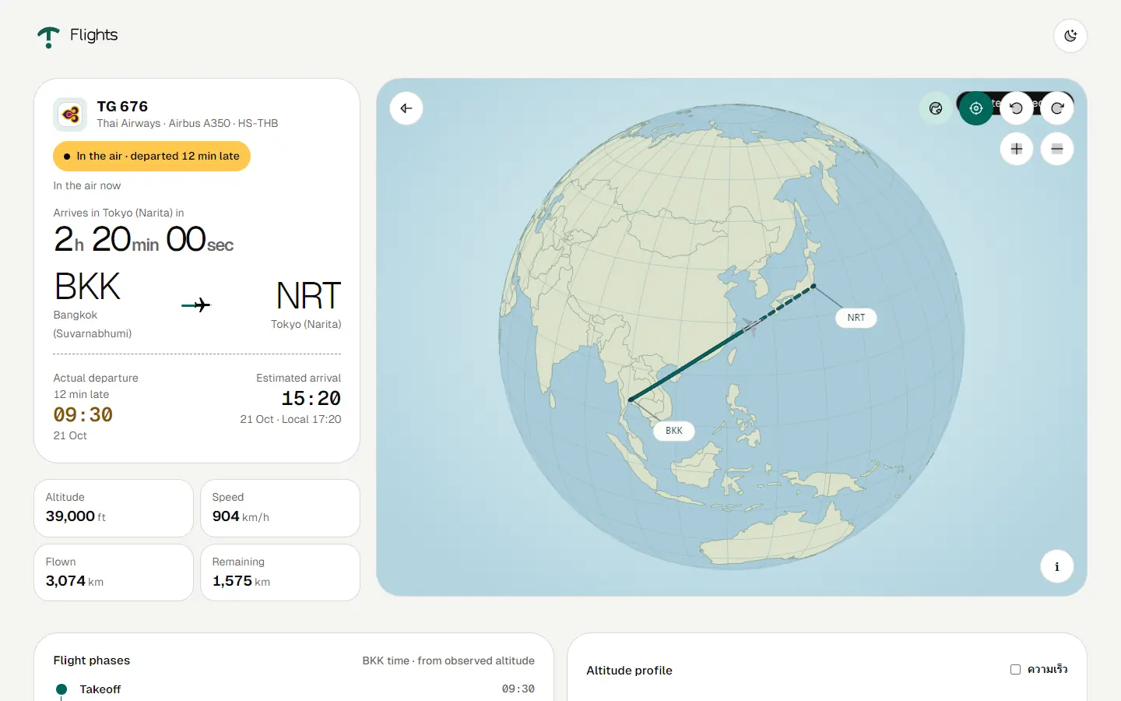Screen dimensions: 1121x701
Task: Click the BKK origin airport code
Action: 87,287
